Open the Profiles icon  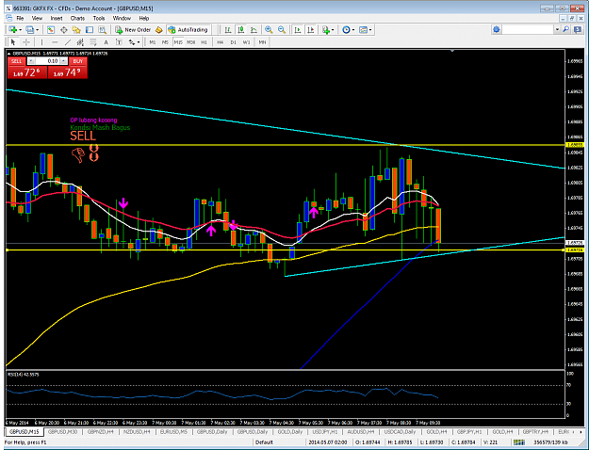29,29
